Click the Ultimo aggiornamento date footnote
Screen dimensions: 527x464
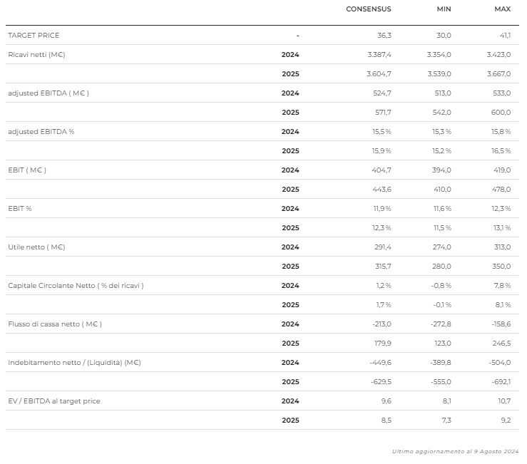coord(455,451)
